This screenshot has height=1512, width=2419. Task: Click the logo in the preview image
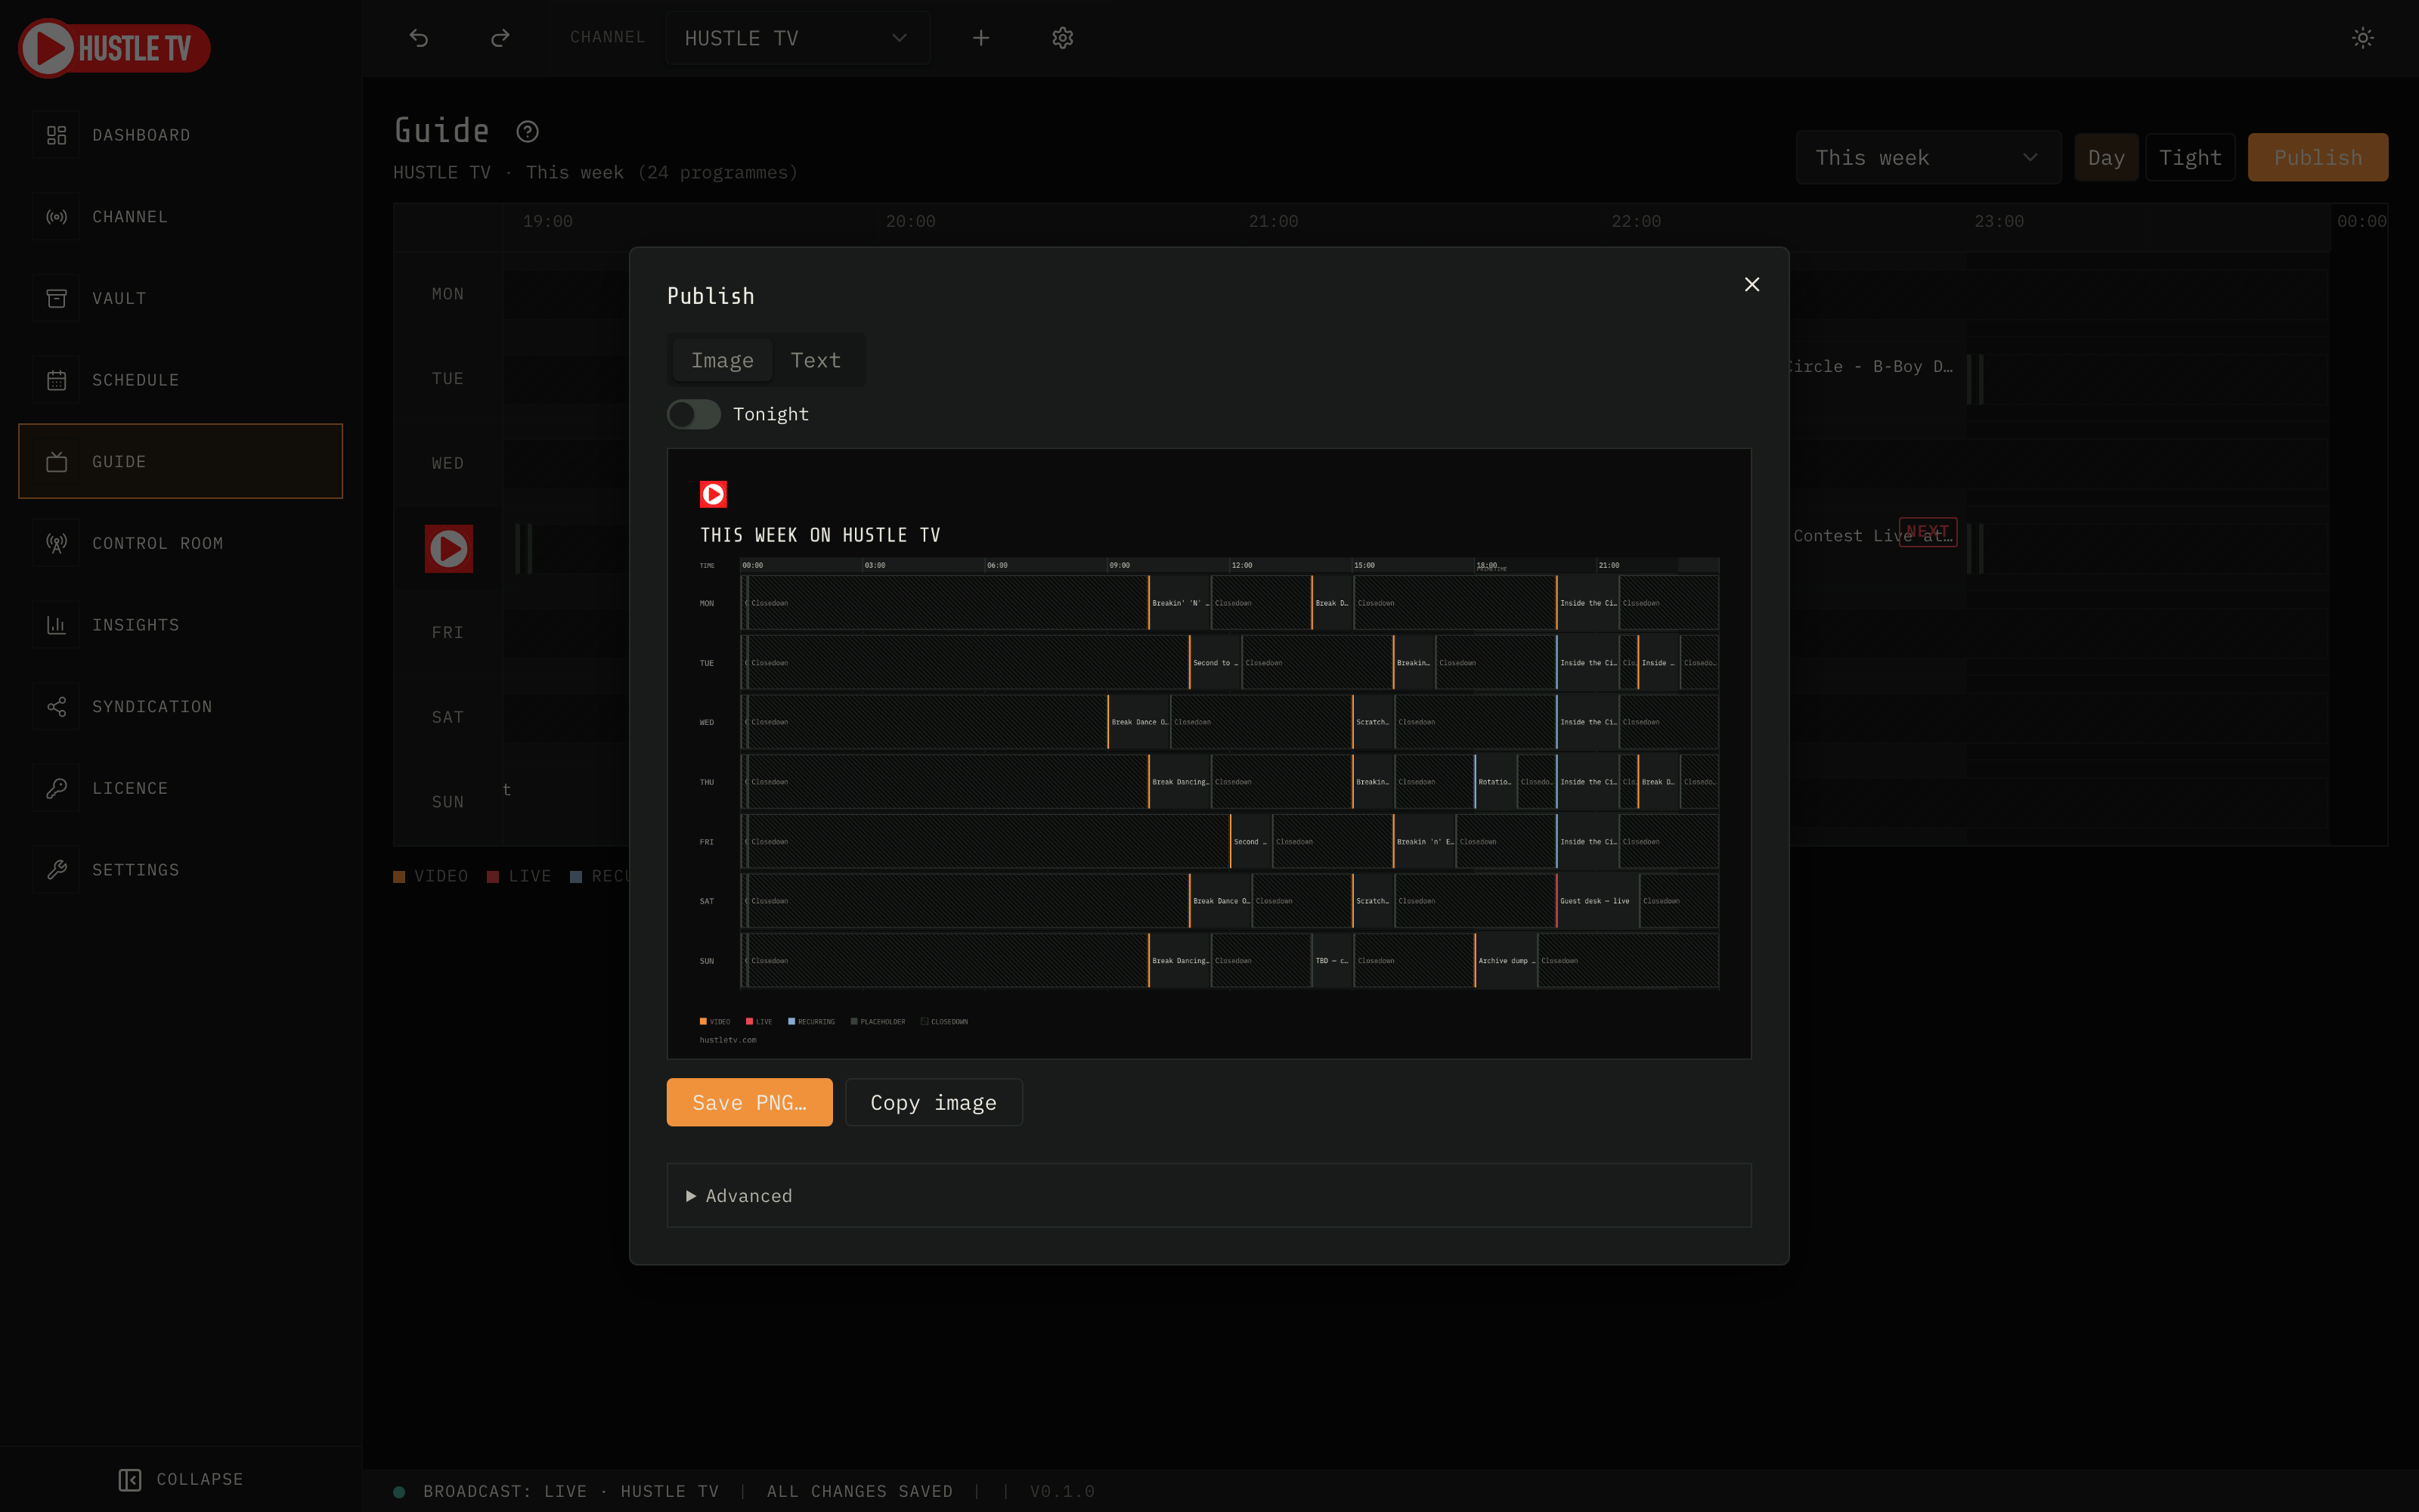714,494
